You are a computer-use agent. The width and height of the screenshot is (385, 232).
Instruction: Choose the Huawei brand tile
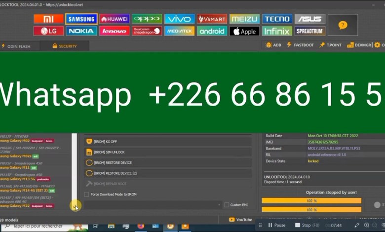114,19
